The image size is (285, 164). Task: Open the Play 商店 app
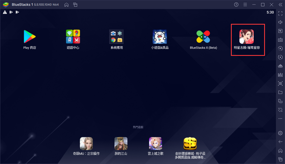[30, 37]
